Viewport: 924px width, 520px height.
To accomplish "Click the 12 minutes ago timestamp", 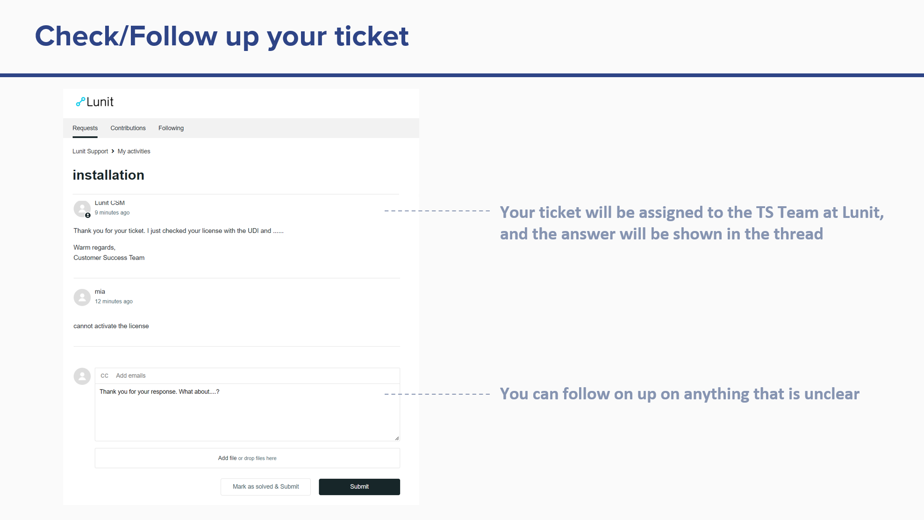I will coord(114,302).
